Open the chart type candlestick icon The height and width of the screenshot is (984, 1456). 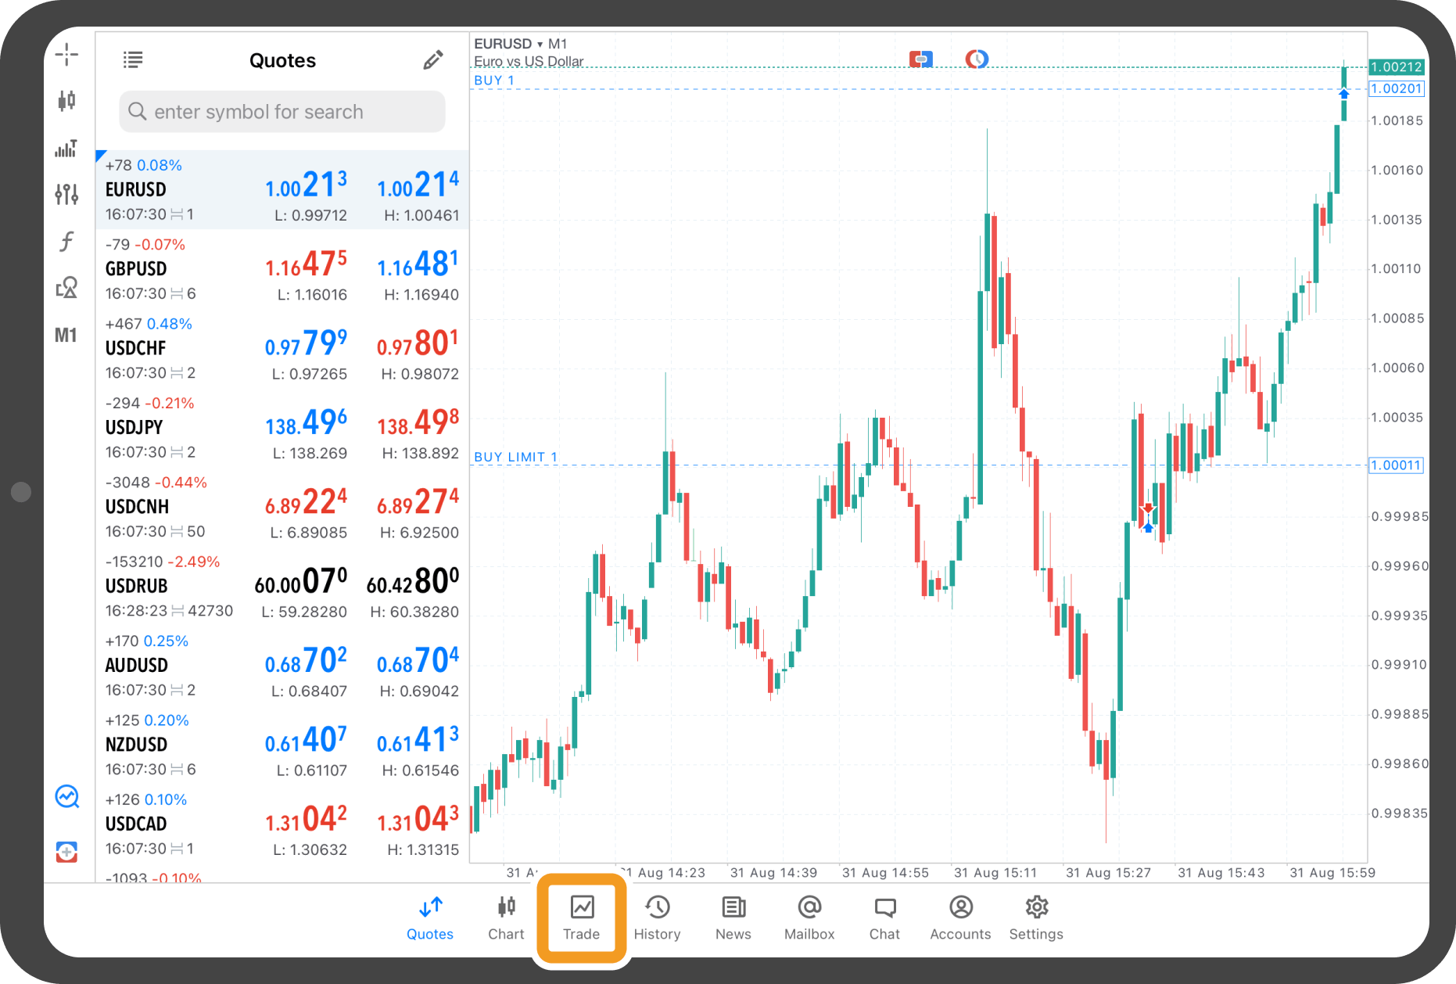click(x=66, y=101)
